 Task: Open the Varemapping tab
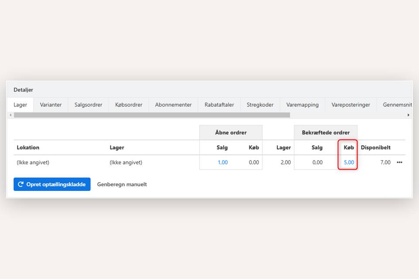(302, 105)
